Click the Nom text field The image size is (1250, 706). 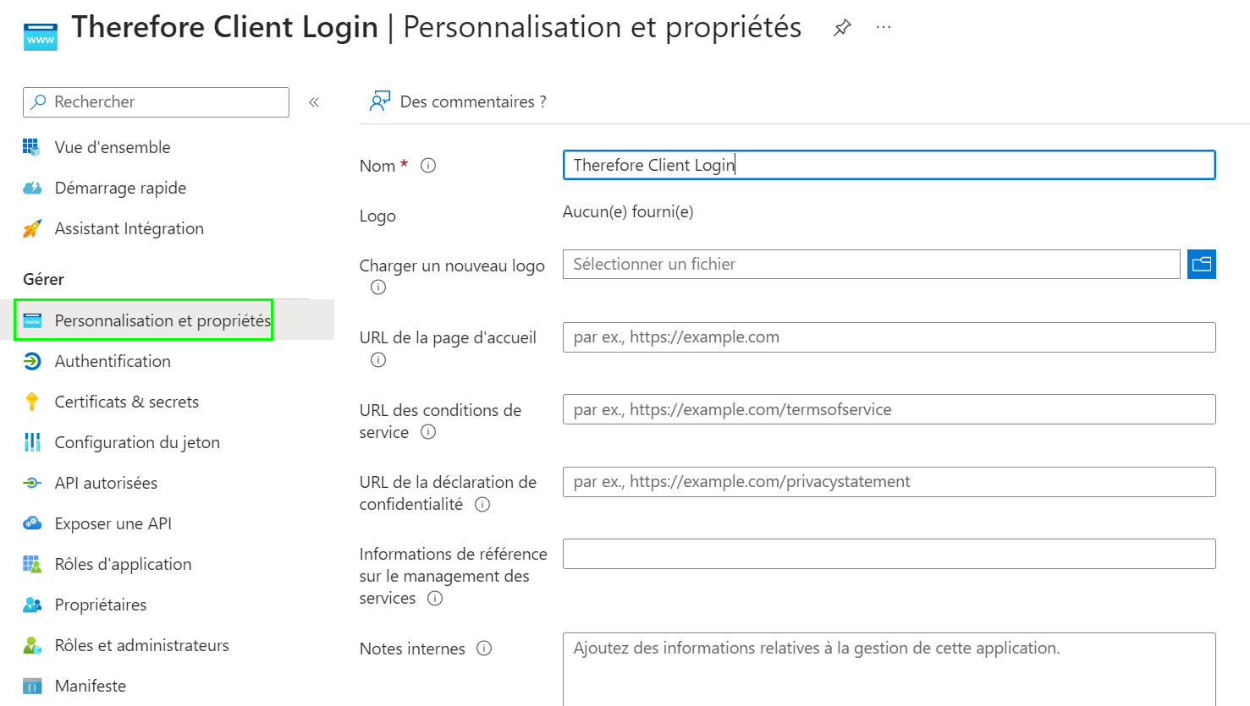(889, 165)
